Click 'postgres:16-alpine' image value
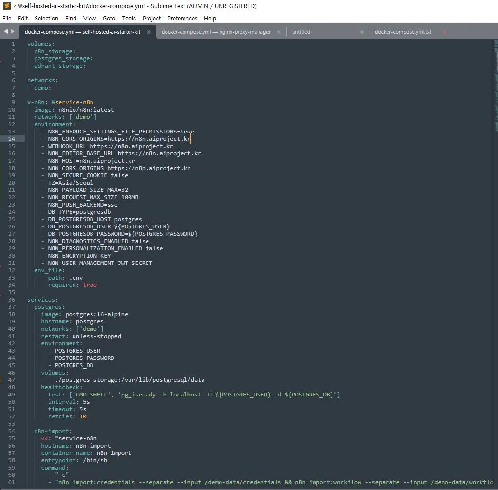The image size is (498, 490). (x=96, y=314)
